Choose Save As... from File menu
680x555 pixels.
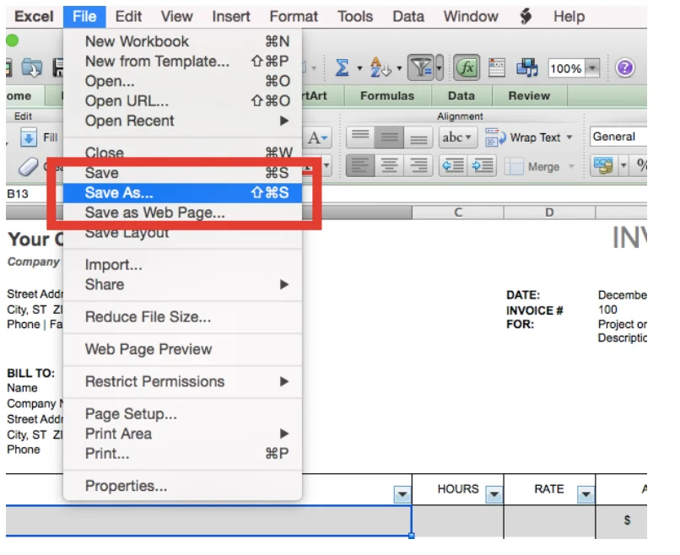click(x=119, y=193)
